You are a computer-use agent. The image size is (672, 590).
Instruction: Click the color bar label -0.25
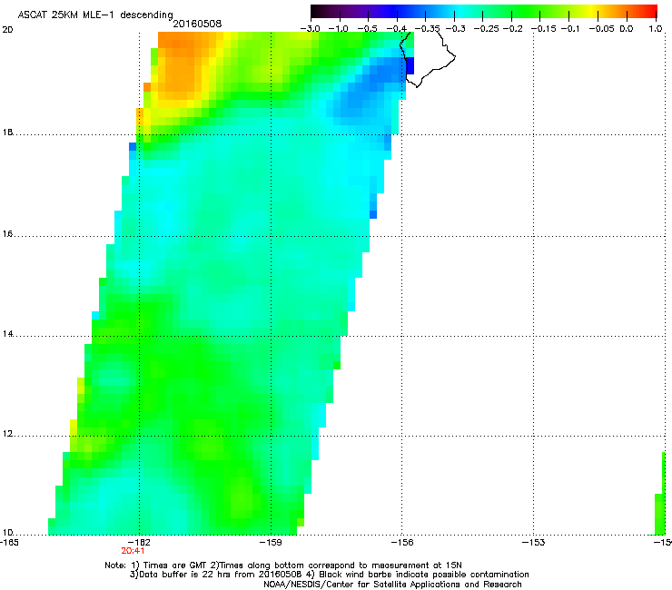[487, 29]
